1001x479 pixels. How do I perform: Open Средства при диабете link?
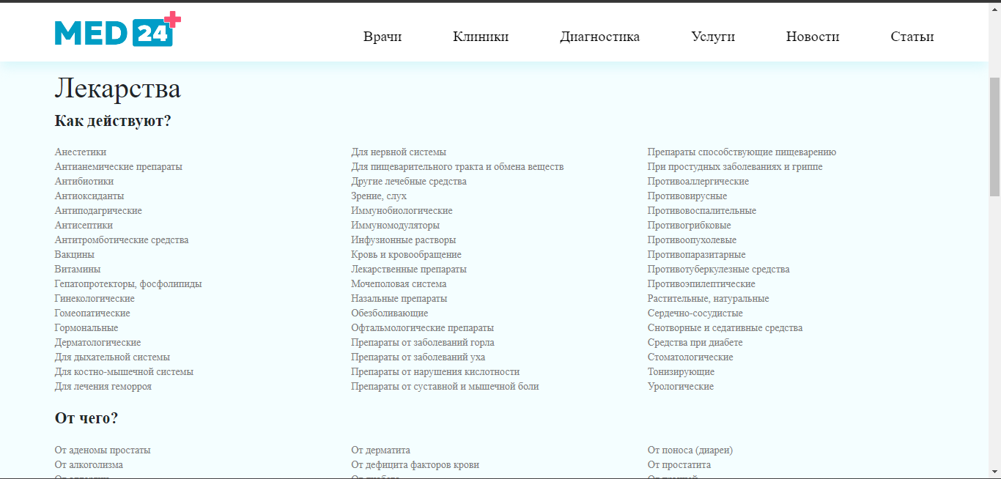(x=695, y=343)
